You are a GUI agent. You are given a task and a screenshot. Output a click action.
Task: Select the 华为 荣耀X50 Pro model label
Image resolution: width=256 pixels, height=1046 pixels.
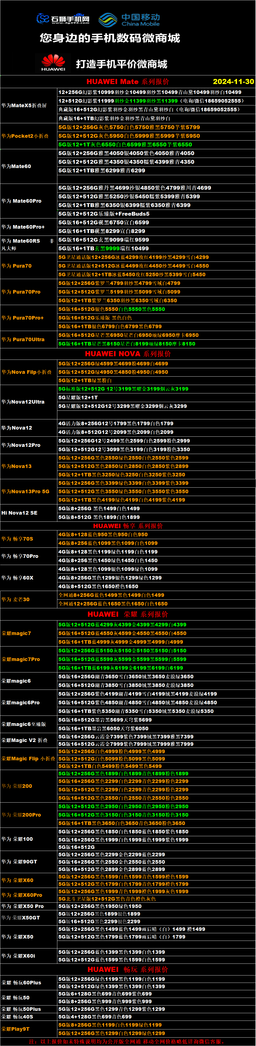click(22, 906)
